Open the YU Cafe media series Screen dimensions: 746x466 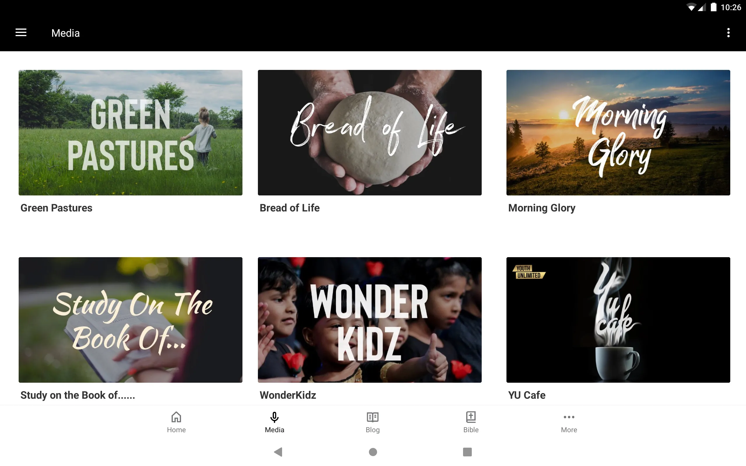pyautogui.click(x=618, y=320)
